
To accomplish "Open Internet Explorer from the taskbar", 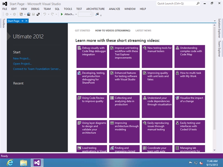I will click(10, 163).
